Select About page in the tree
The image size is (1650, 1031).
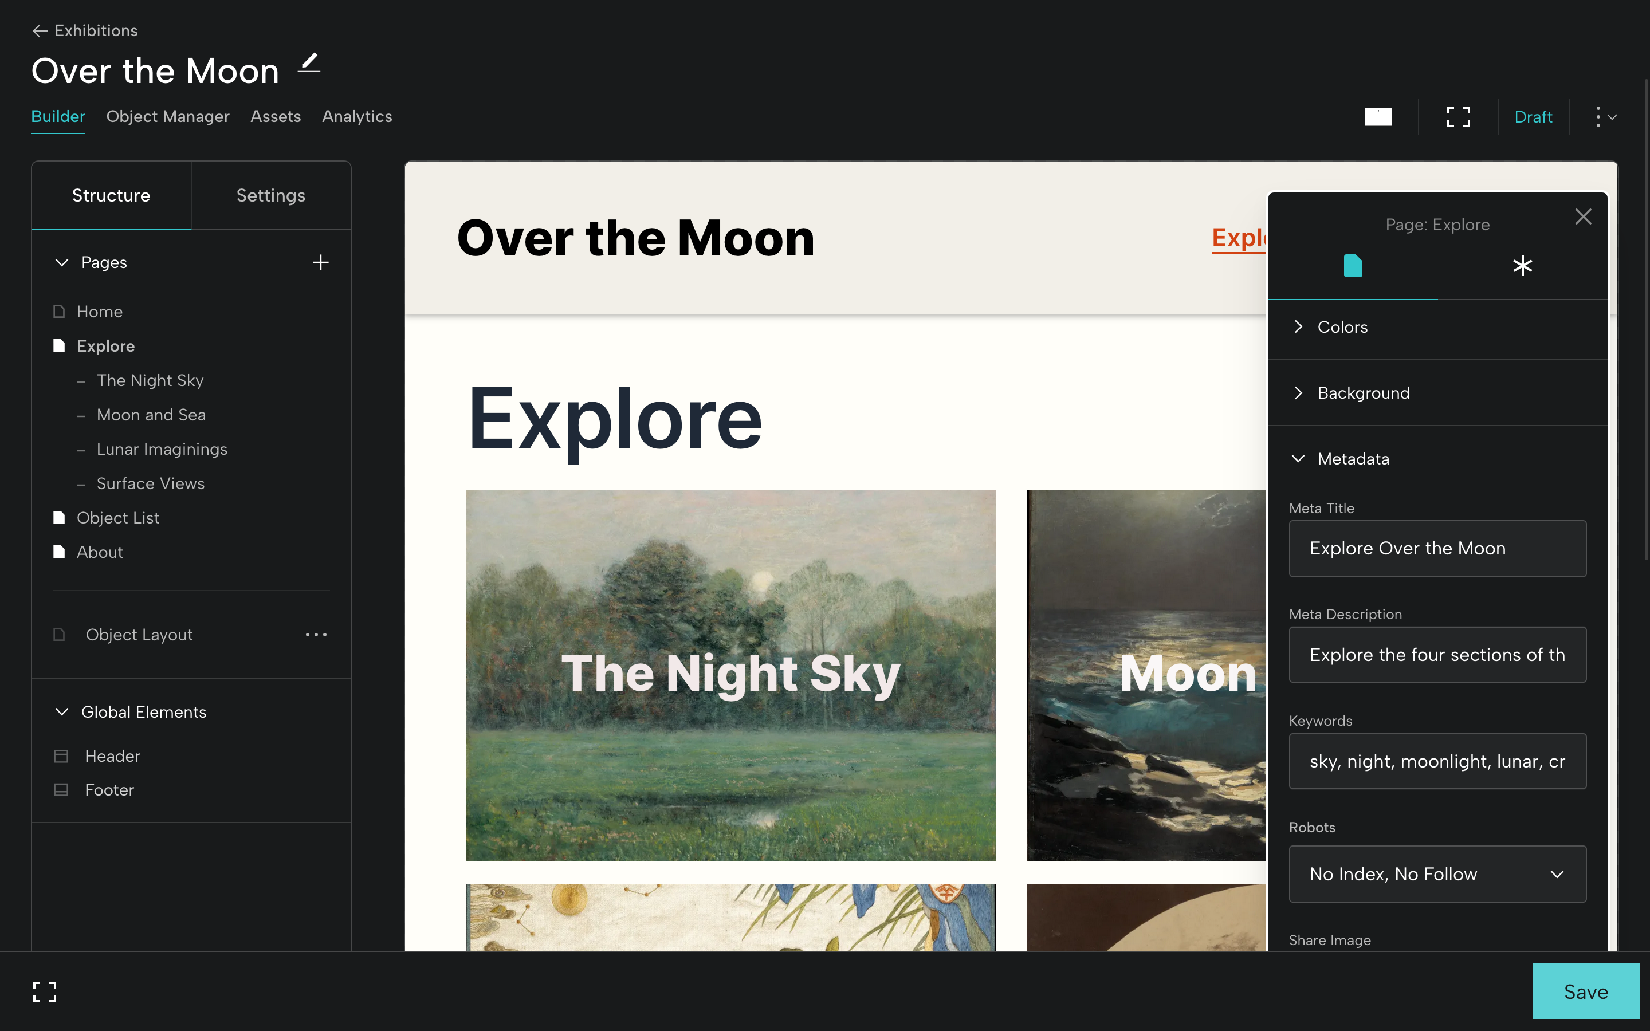[x=100, y=552]
